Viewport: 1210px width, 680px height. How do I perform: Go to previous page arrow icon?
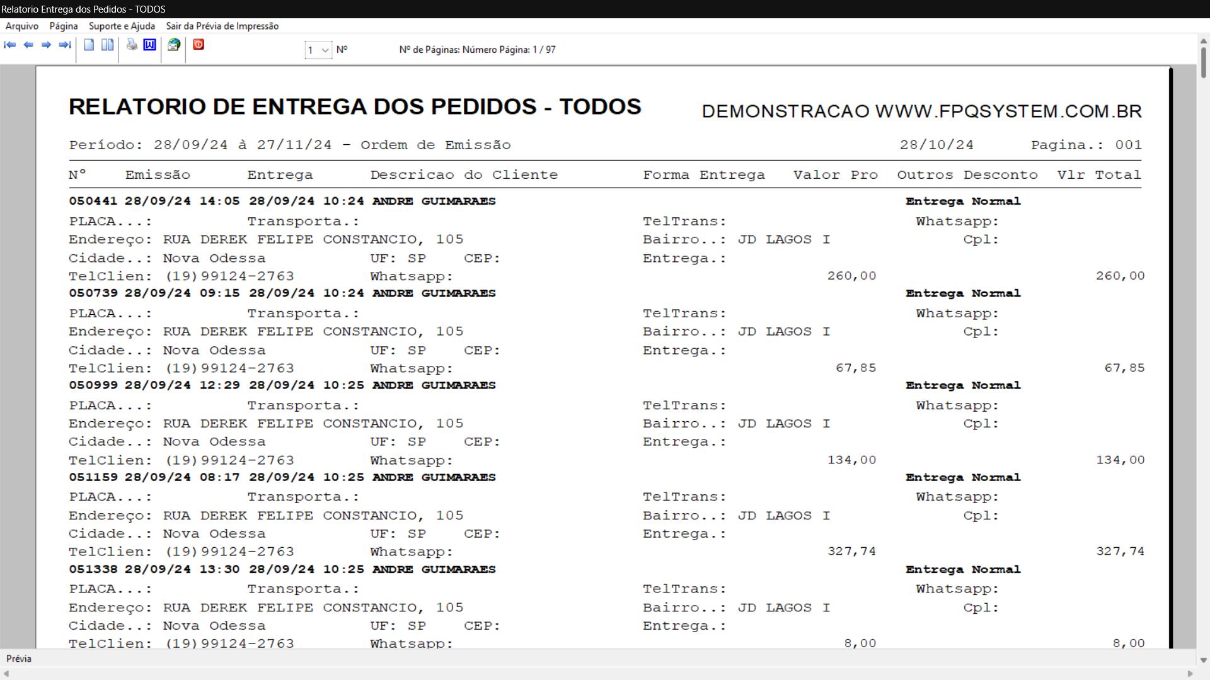pyautogui.click(x=28, y=45)
